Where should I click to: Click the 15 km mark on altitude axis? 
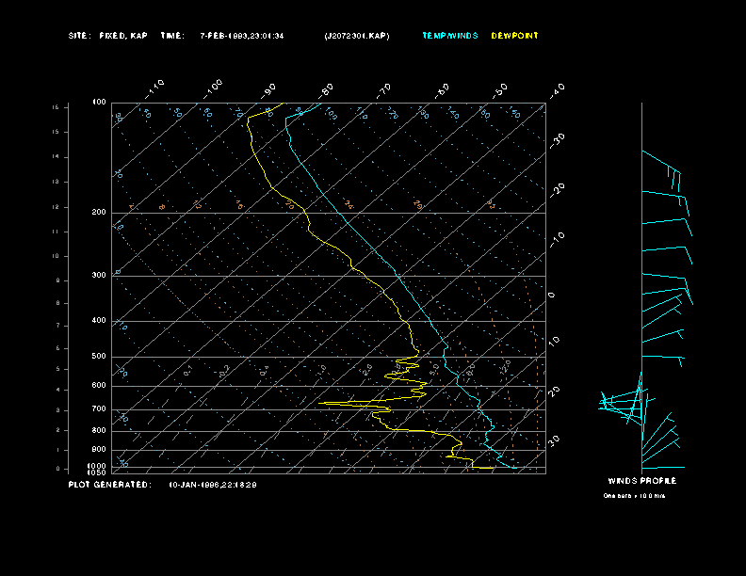tap(56, 132)
